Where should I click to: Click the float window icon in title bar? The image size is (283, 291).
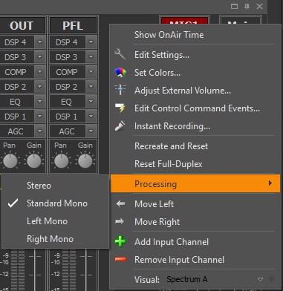[234, 6]
